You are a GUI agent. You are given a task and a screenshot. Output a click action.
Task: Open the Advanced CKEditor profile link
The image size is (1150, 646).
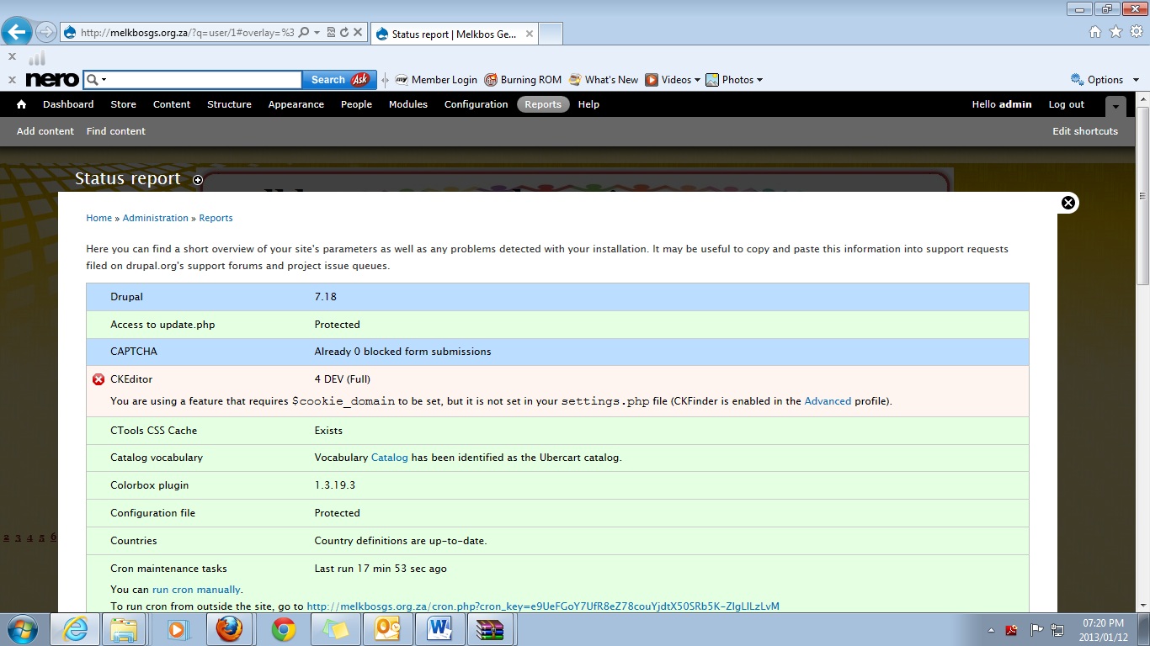(828, 401)
